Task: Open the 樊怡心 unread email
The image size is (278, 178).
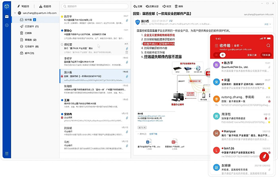Action: coord(95,34)
